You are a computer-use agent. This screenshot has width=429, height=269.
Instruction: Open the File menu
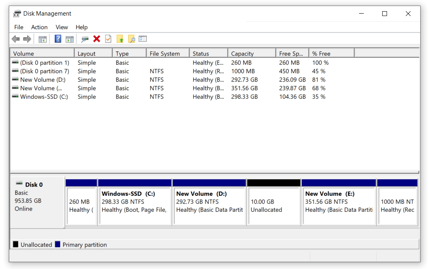pos(18,27)
